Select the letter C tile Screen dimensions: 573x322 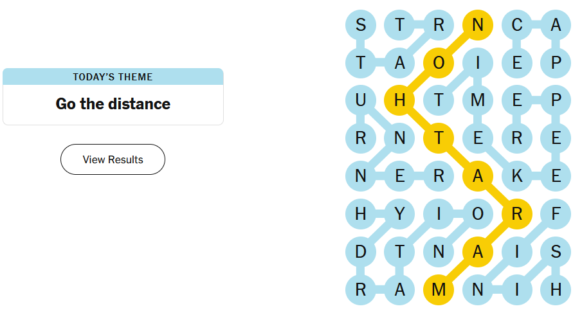coord(517,26)
